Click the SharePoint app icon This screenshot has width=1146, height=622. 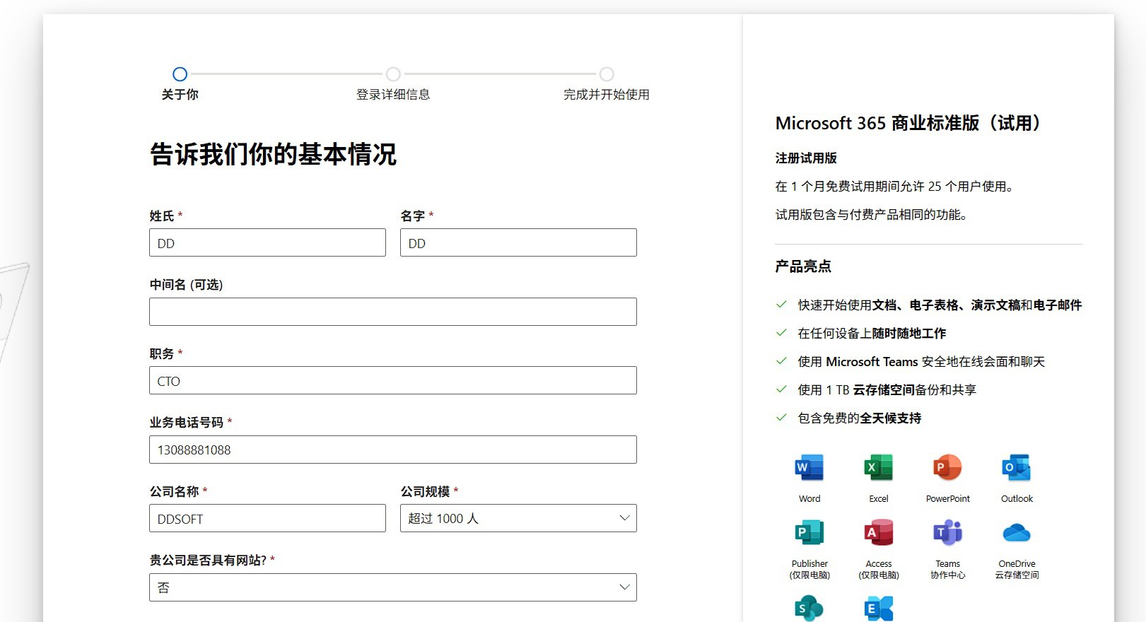(809, 608)
